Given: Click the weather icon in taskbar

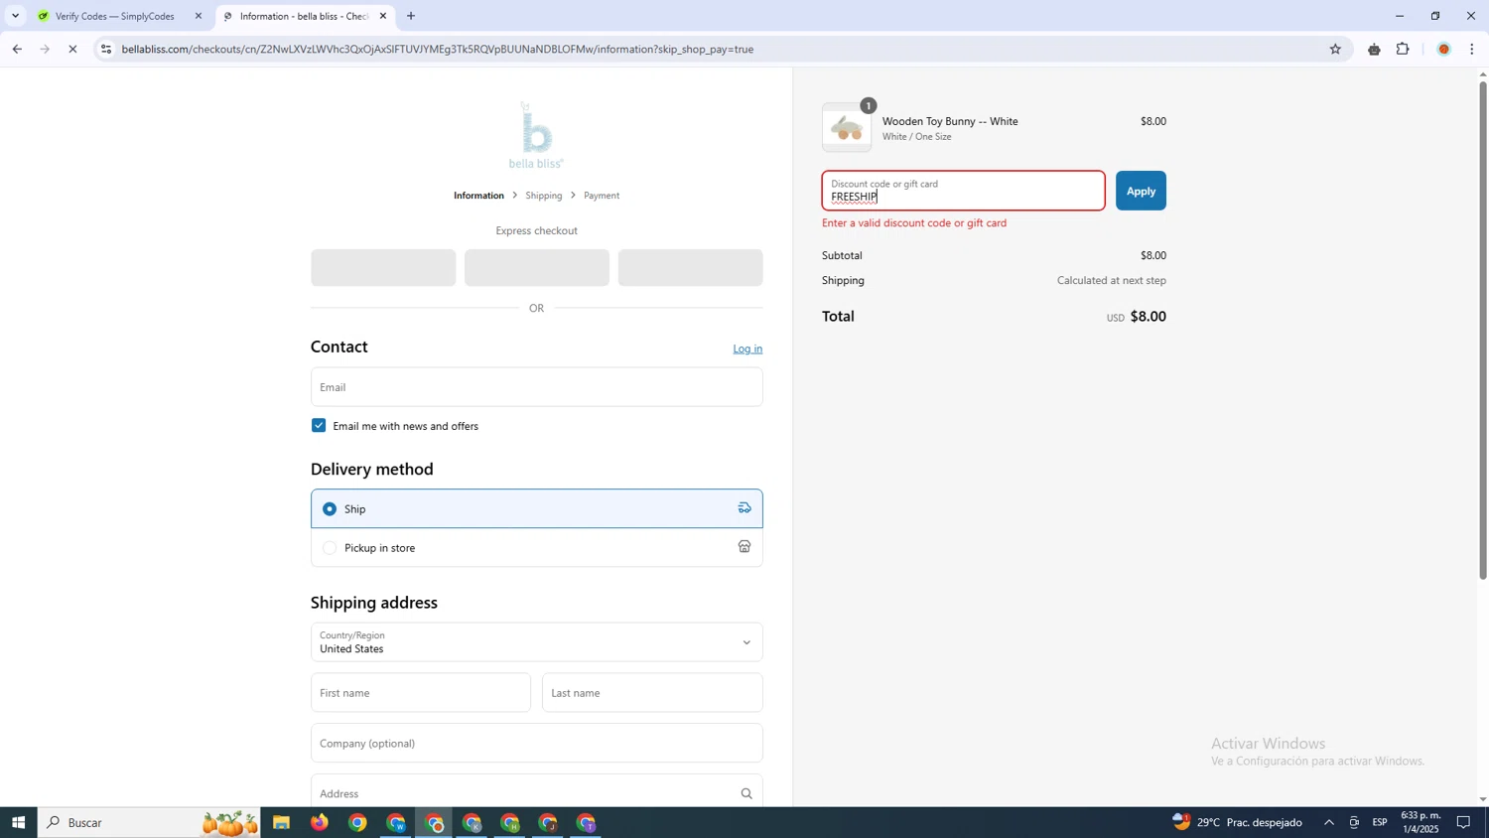Looking at the screenshot, I should [1181, 821].
